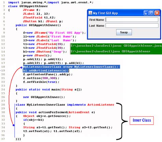
Task: Click the 'public static void main(String s[])' line
Action: click(x=49, y=89)
